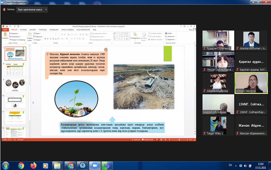
Task: Adjust the zoom slider in status bar
Action: [x=179, y=140]
